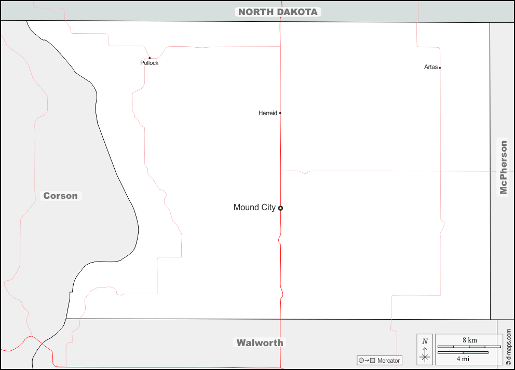This screenshot has height=370, width=515.
Task: Select the McPherson county label
Action: [x=503, y=167]
